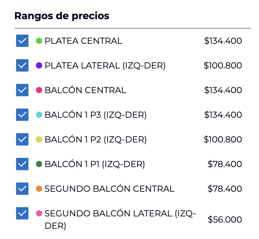Click the SEGUNDO BALCÓN CENTRAL label text
This screenshot has width=259, height=239.
click(109, 189)
